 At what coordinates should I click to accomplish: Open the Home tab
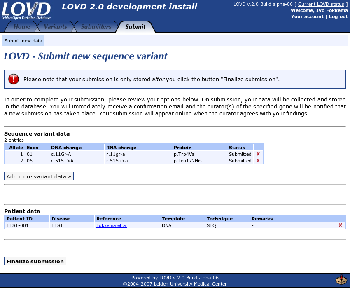(x=22, y=27)
